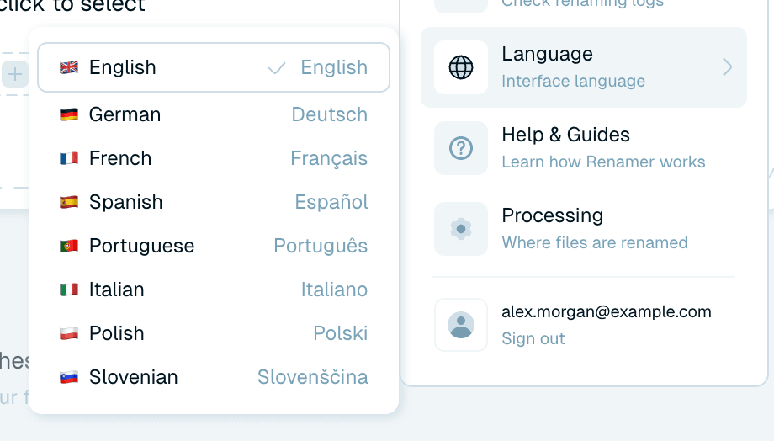Screen dimensions: 774x441
Task: Click the Sign out link
Action: point(533,339)
